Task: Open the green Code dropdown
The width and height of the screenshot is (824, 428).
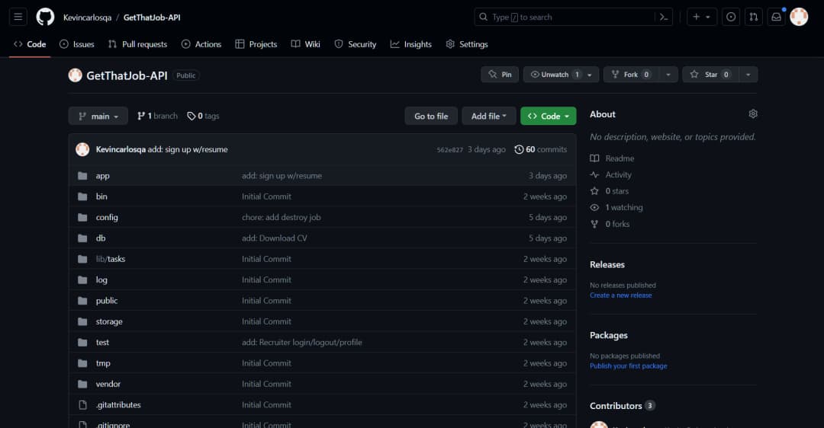Action: (x=548, y=116)
